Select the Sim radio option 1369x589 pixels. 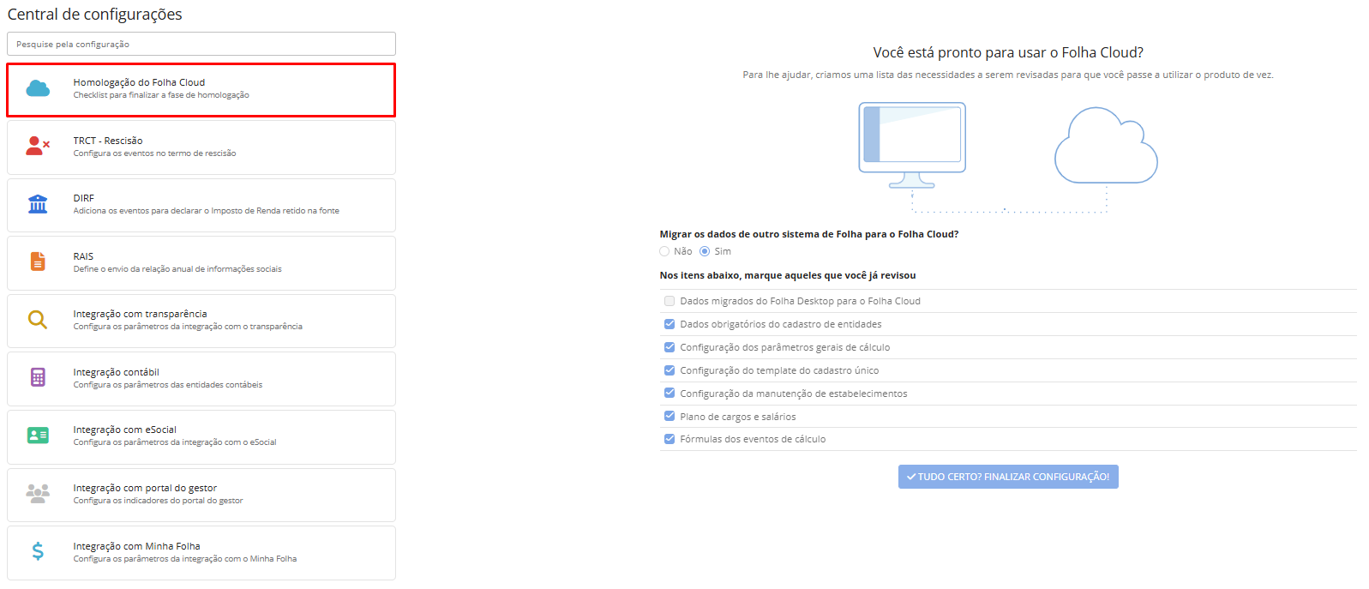tap(705, 251)
